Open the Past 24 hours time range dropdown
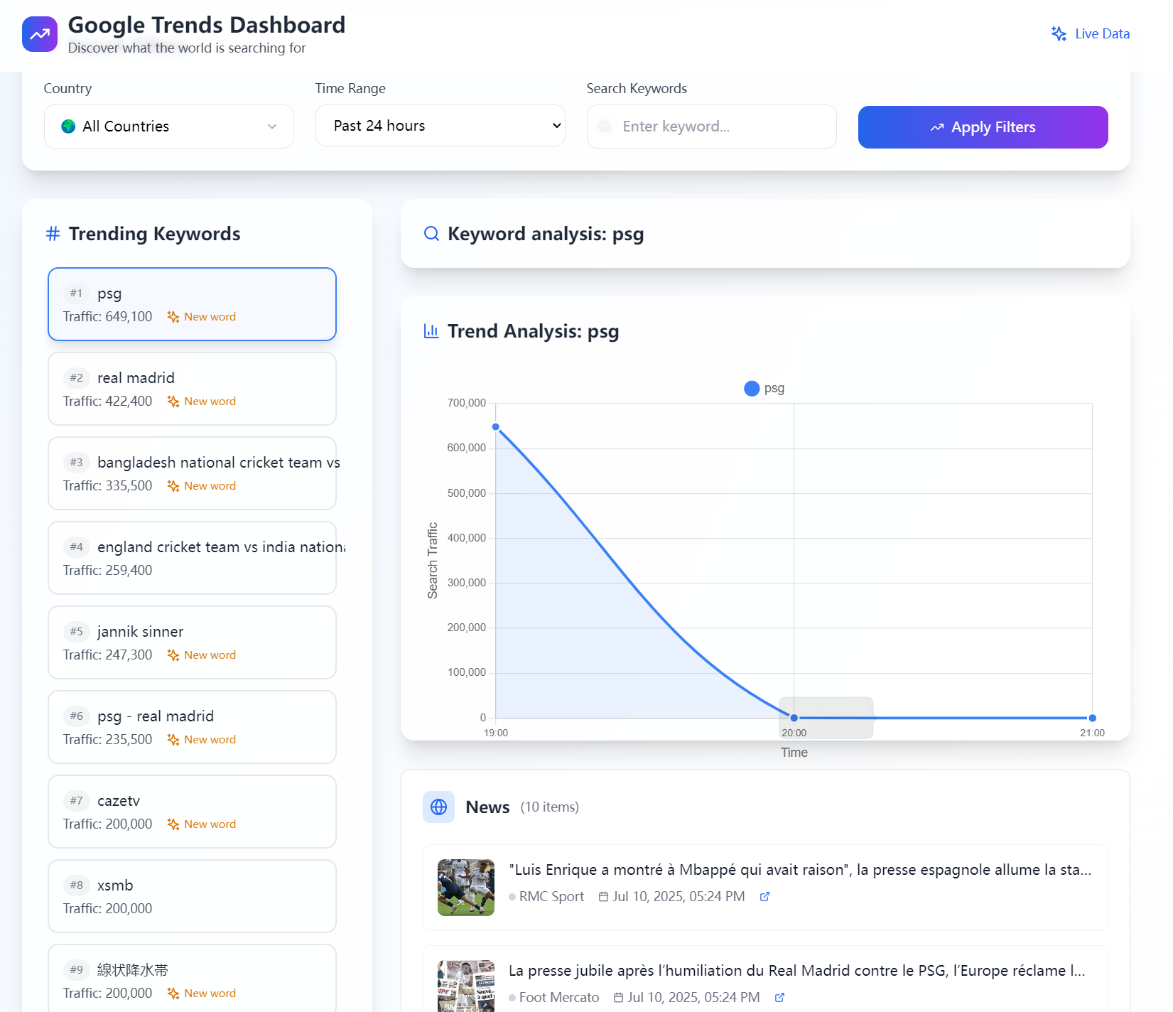This screenshot has height=1012, width=1173. click(x=440, y=126)
